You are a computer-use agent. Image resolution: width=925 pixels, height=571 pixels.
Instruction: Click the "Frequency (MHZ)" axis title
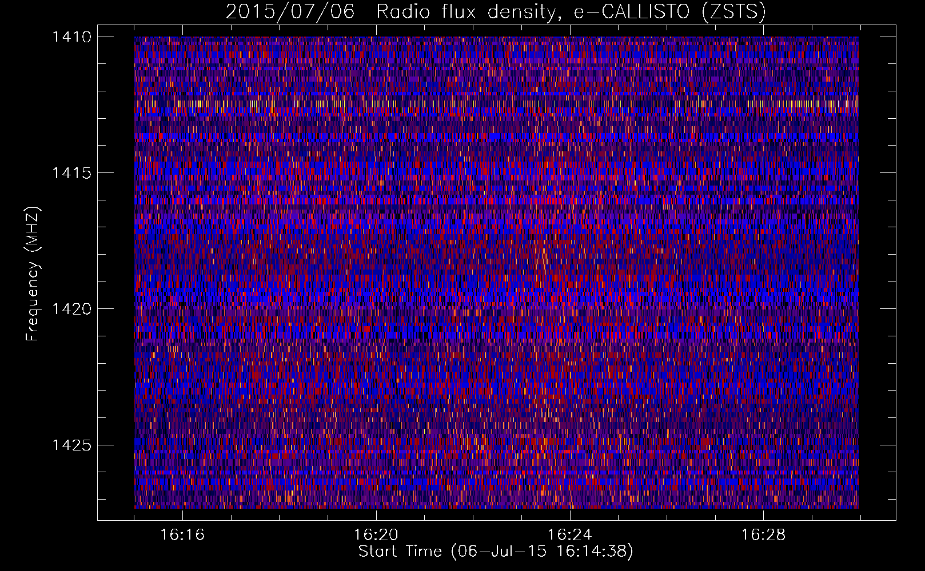[x=33, y=274]
